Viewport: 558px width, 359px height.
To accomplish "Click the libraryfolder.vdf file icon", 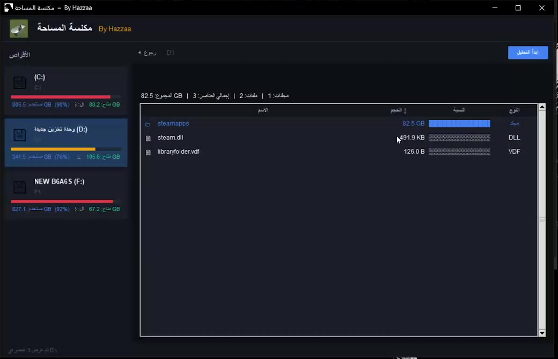I will tap(149, 152).
